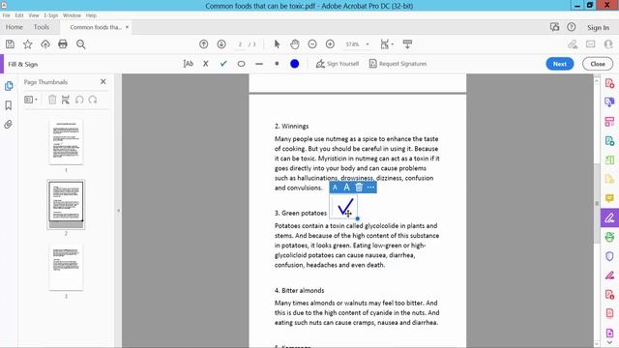
Task: Click Sign Yourself
Action: coord(338,64)
